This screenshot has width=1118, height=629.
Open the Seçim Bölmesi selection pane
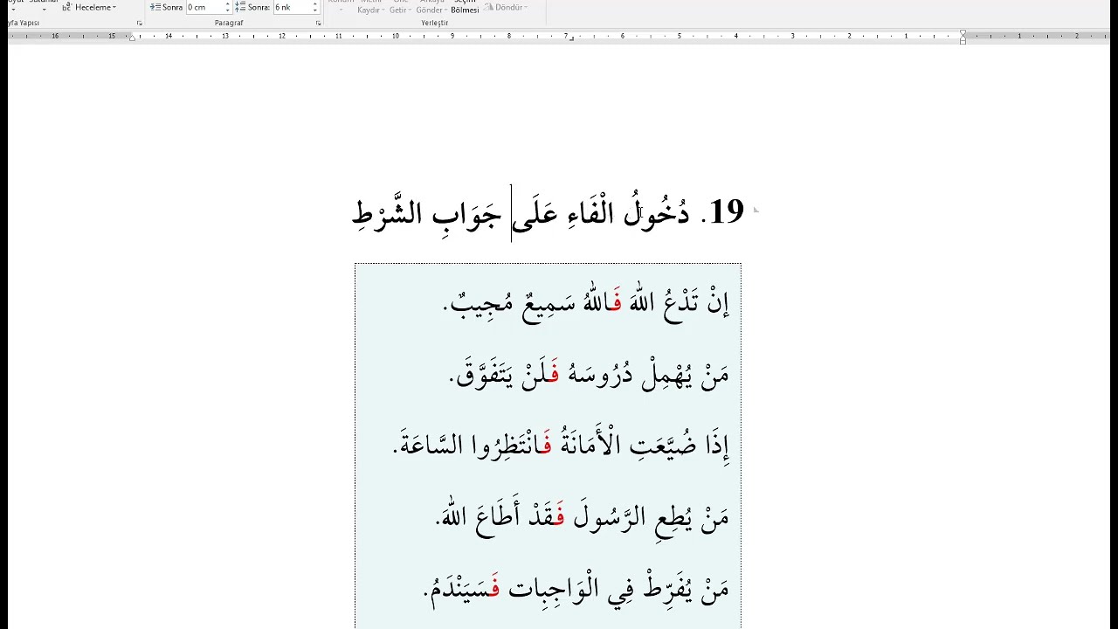click(465, 6)
